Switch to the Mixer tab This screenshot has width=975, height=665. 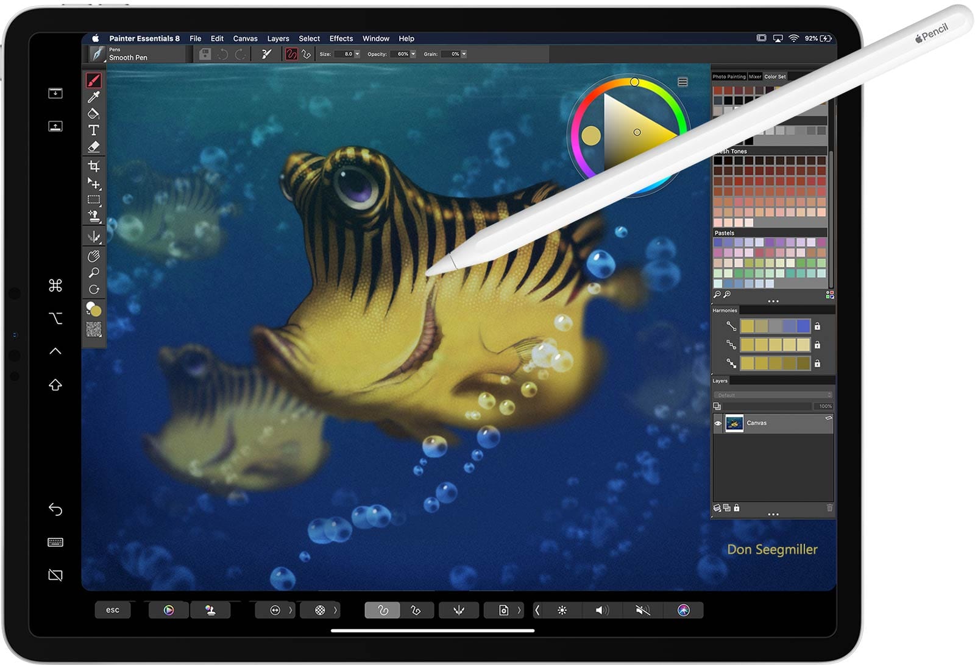pyautogui.click(x=754, y=77)
